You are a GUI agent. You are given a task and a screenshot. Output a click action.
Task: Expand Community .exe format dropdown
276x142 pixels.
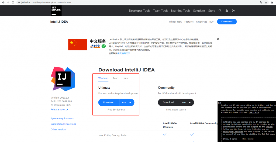[x=187, y=102]
